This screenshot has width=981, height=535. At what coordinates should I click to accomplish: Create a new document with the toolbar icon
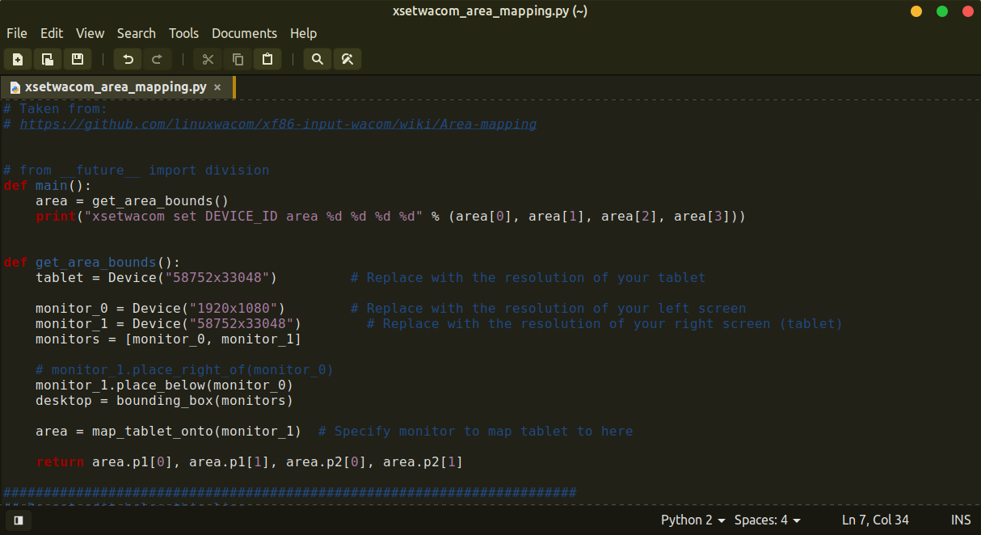point(18,59)
